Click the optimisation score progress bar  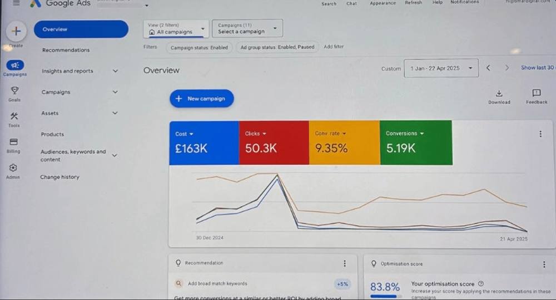pyautogui.click(x=386, y=296)
